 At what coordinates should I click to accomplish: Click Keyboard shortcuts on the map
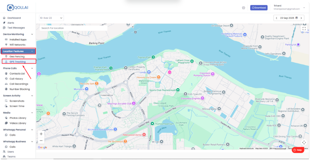tap(247, 148)
